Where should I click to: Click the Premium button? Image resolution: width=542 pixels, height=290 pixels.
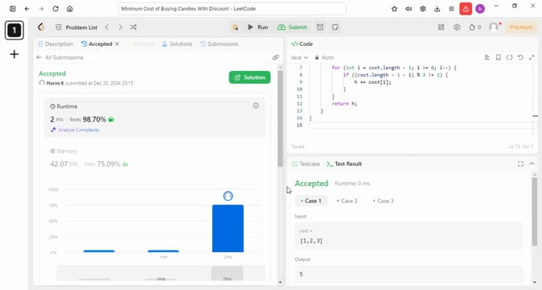pyautogui.click(x=521, y=27)
